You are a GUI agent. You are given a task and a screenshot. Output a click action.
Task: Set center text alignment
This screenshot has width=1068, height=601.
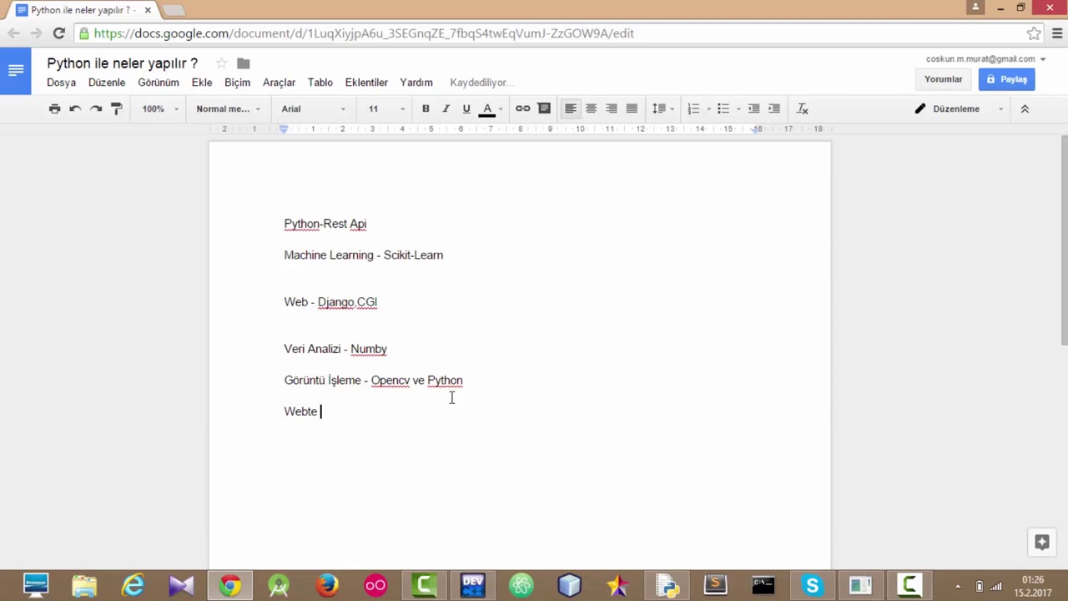pos(591,109)
